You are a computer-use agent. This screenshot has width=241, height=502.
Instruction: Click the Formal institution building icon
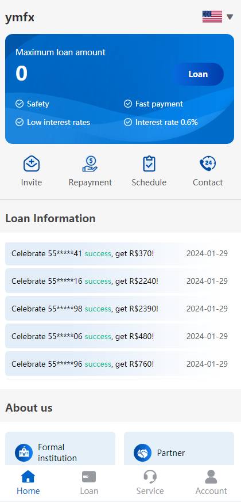pos(24,452)
